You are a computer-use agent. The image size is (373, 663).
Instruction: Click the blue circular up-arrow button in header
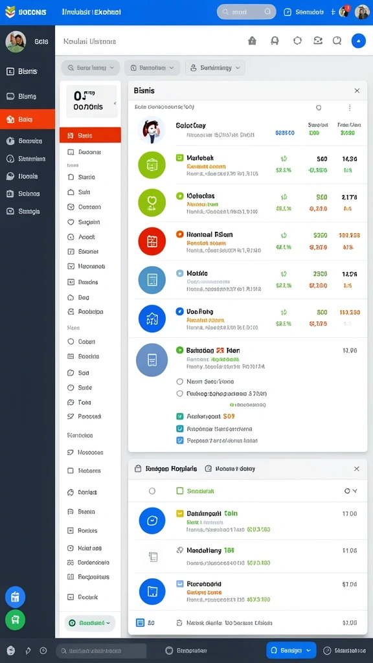click(359, 41)
